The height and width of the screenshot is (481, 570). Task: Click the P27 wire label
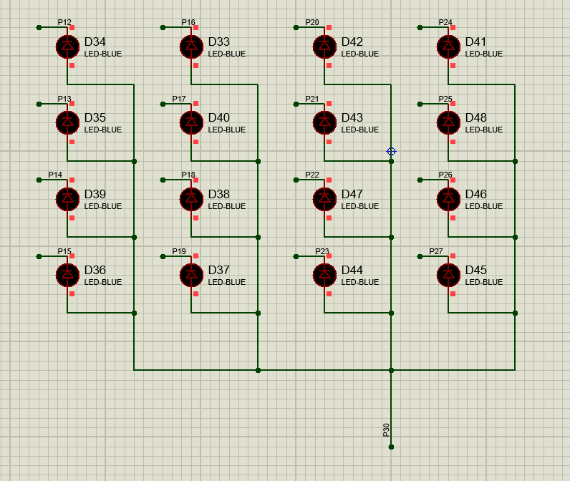pos(436,251)
